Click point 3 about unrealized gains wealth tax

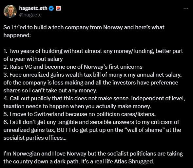coord(92,75)
